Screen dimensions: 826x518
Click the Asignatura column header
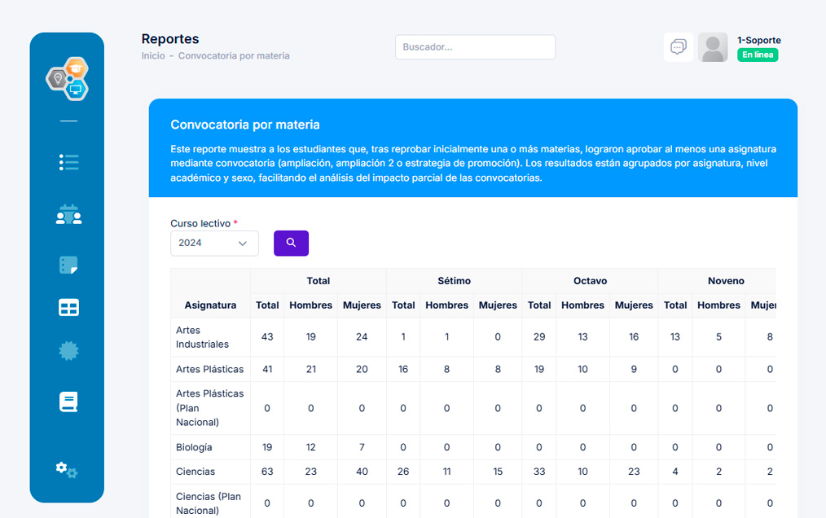click(210, 305)
